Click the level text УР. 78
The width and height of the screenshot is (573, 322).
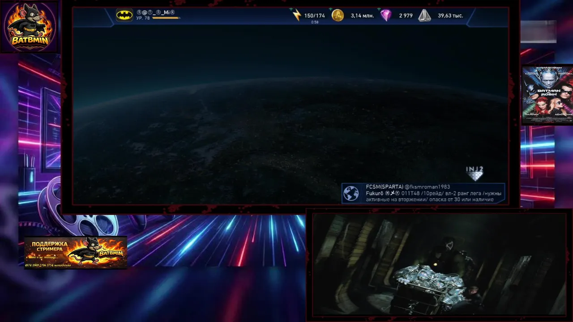143,18
